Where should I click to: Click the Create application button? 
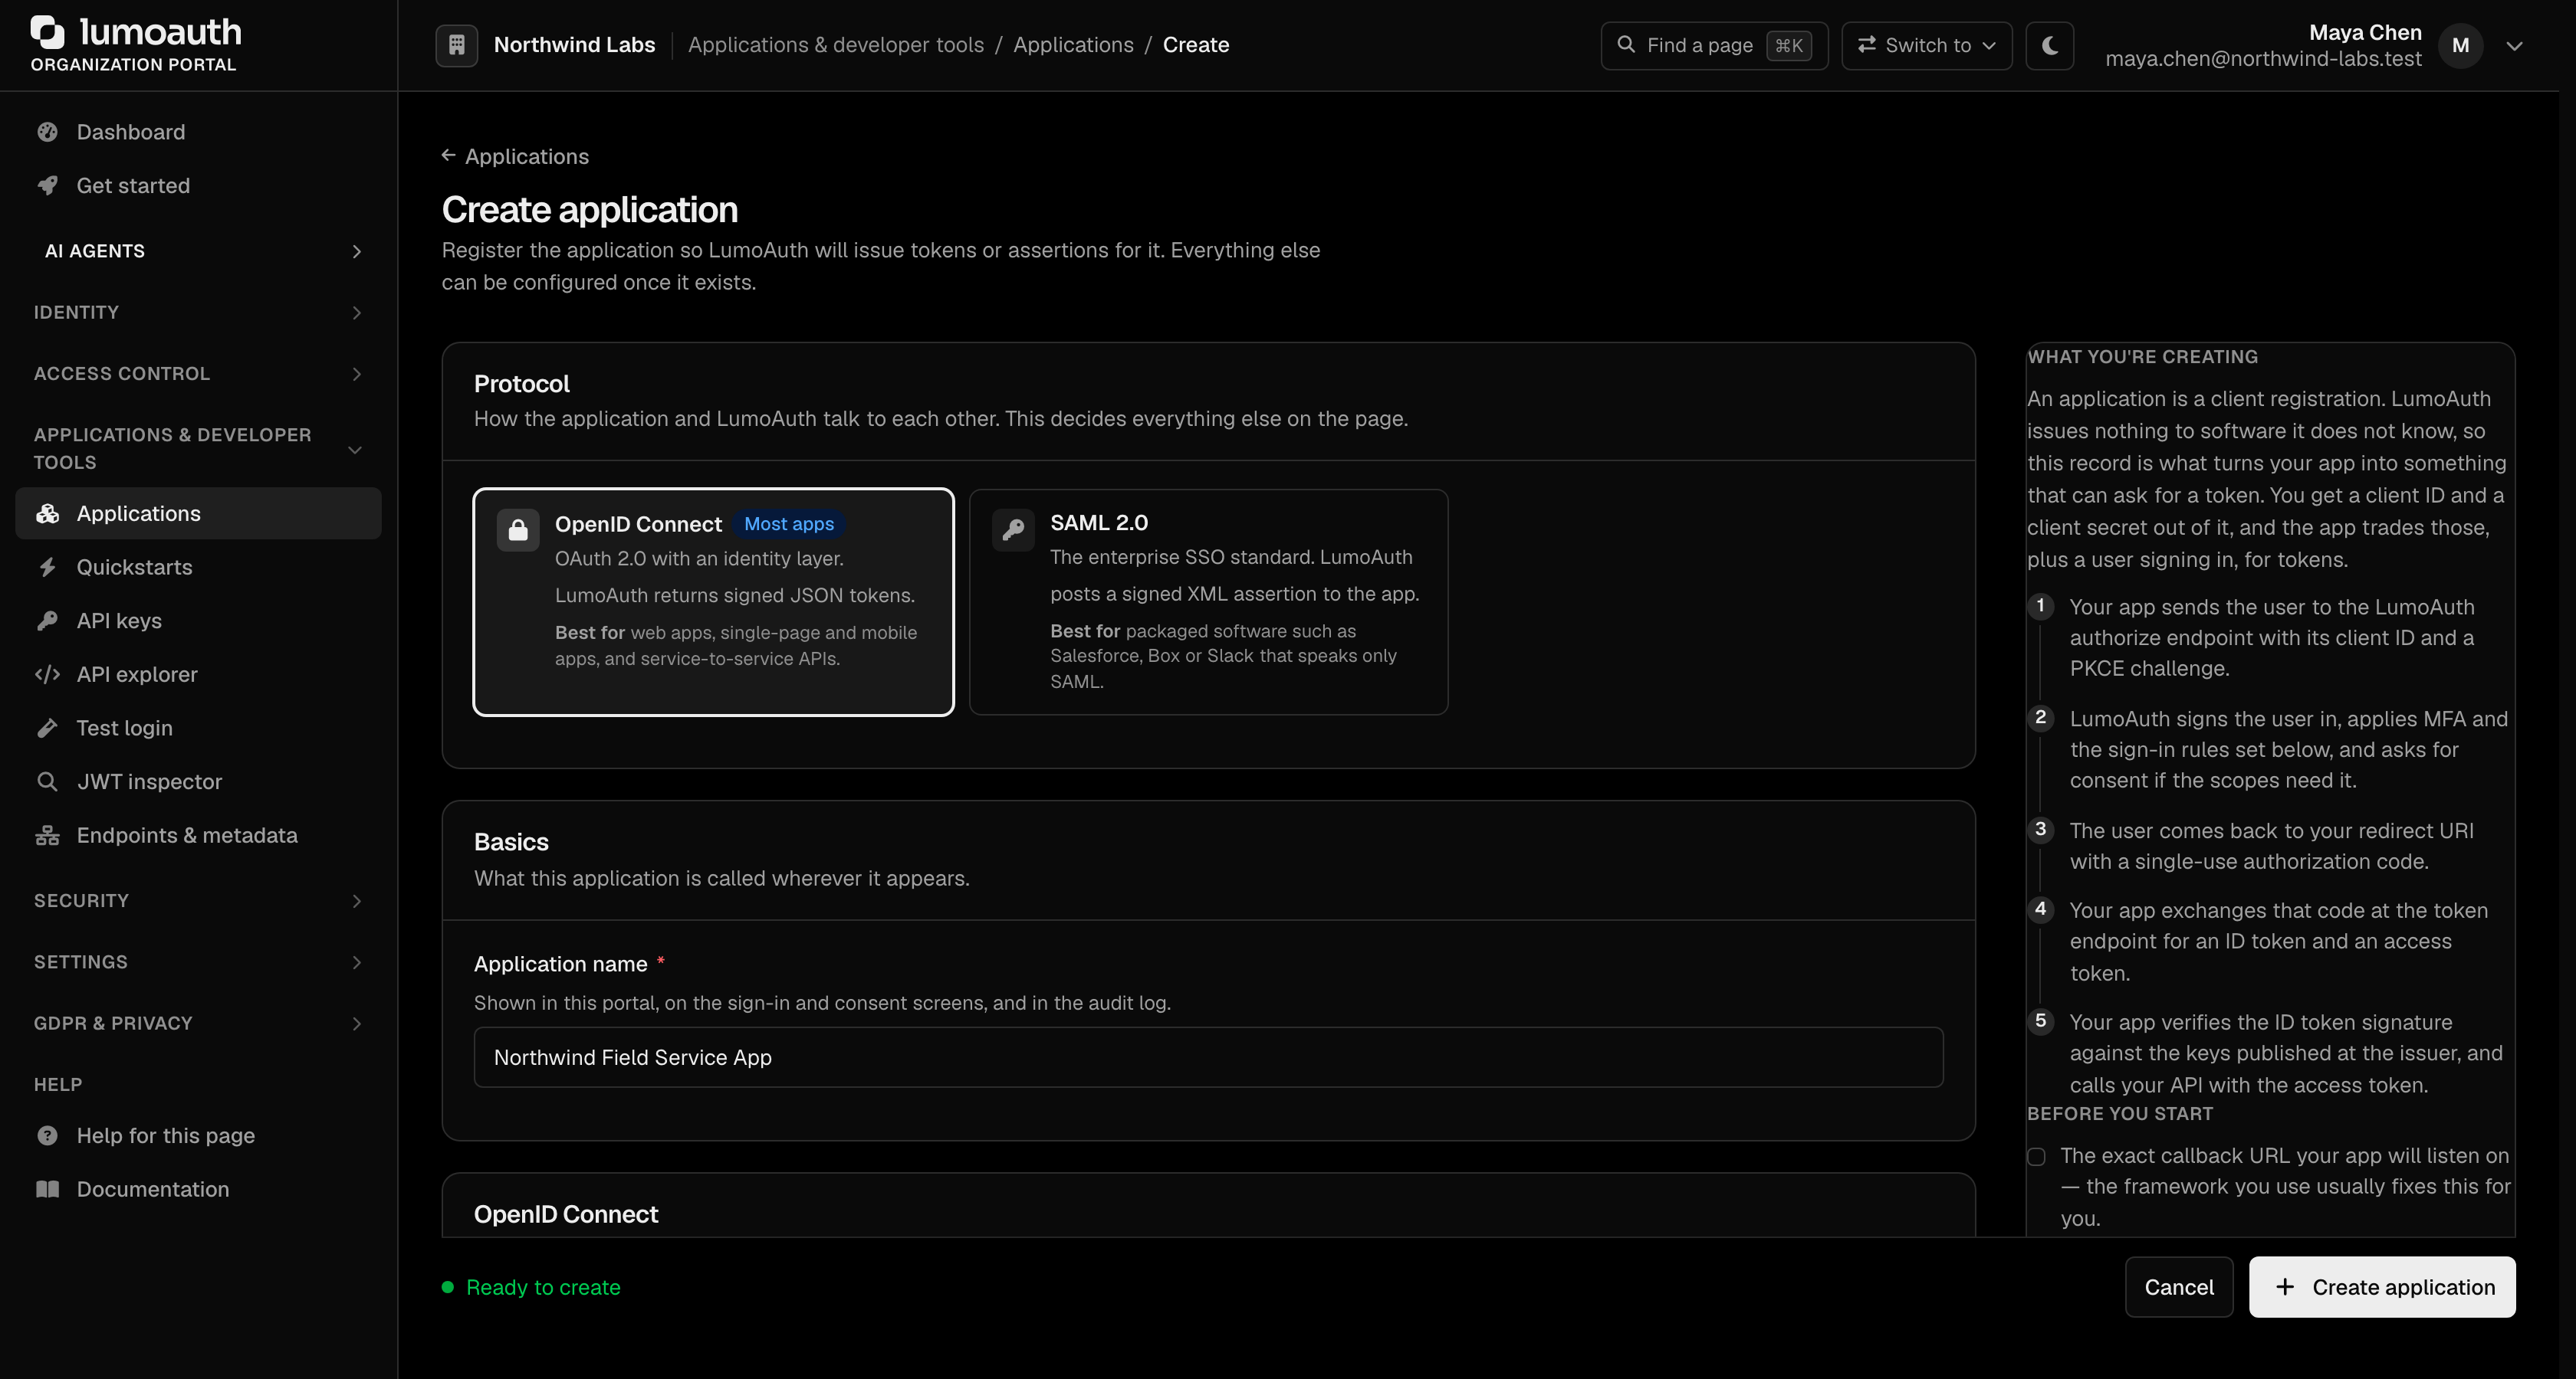(2382, 1287)
